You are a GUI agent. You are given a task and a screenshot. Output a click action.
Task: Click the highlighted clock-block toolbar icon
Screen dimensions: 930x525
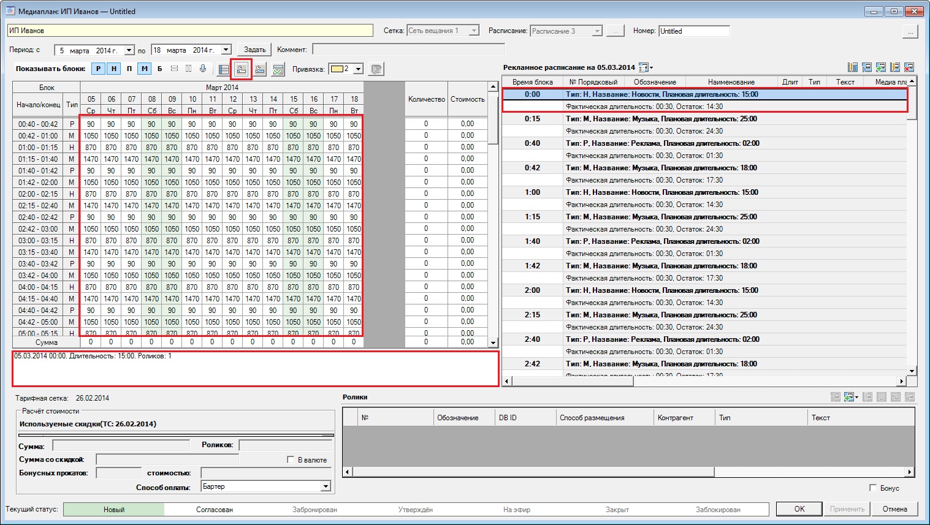(242, 69)
